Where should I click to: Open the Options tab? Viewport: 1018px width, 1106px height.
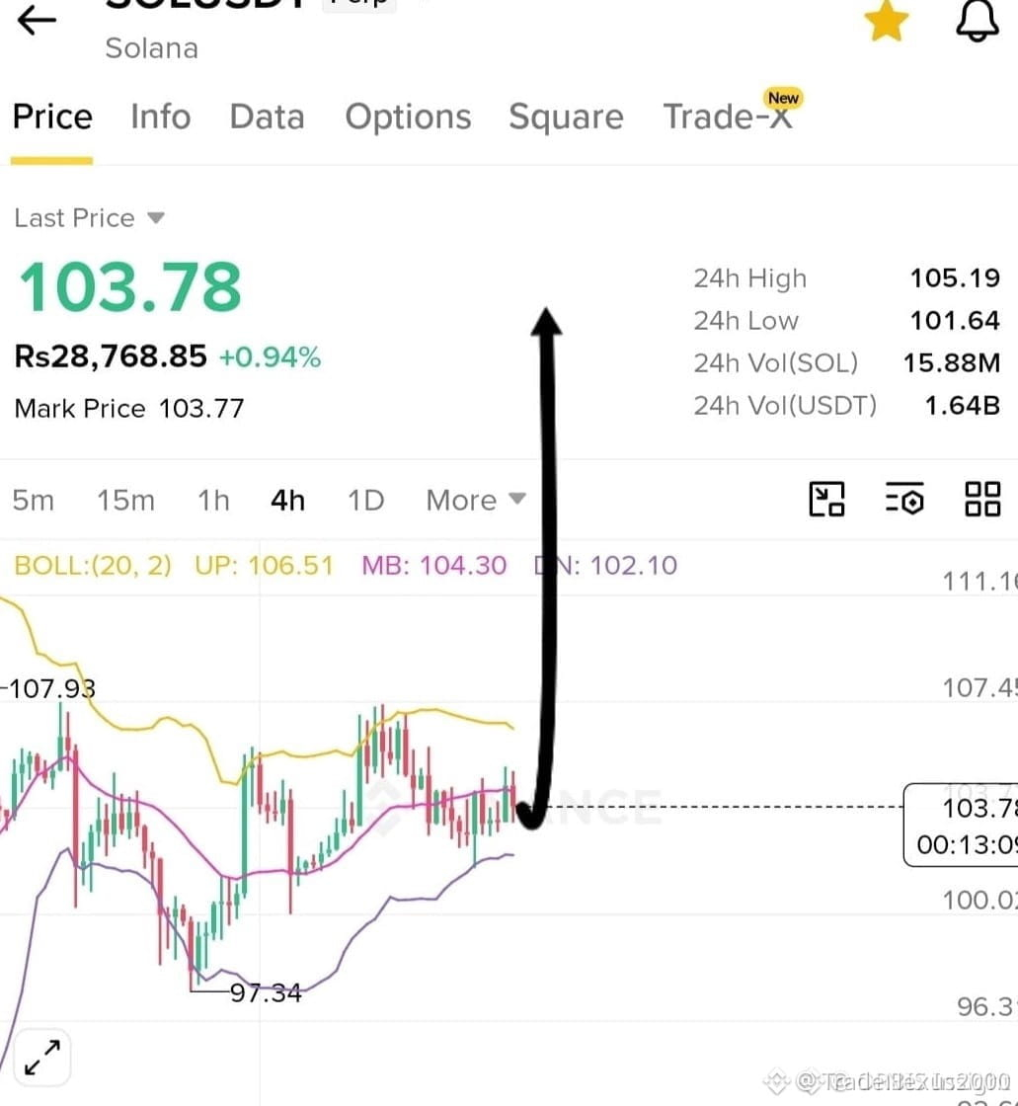pos(408,118)
